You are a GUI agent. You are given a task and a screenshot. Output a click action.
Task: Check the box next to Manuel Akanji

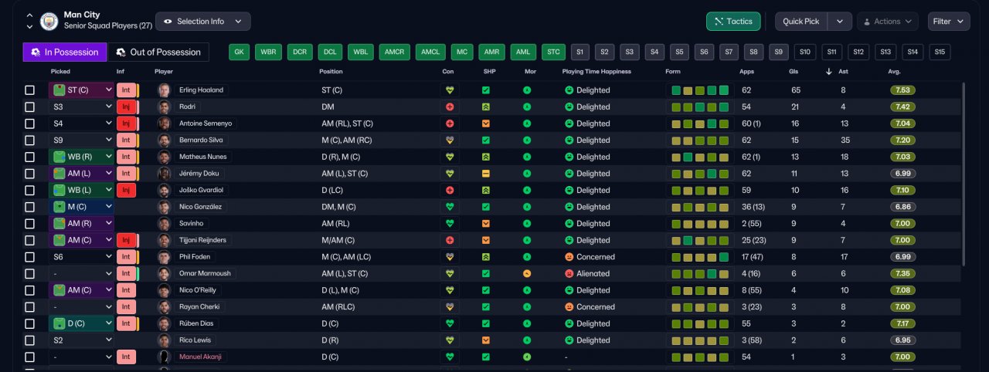(x=29, y=357)
